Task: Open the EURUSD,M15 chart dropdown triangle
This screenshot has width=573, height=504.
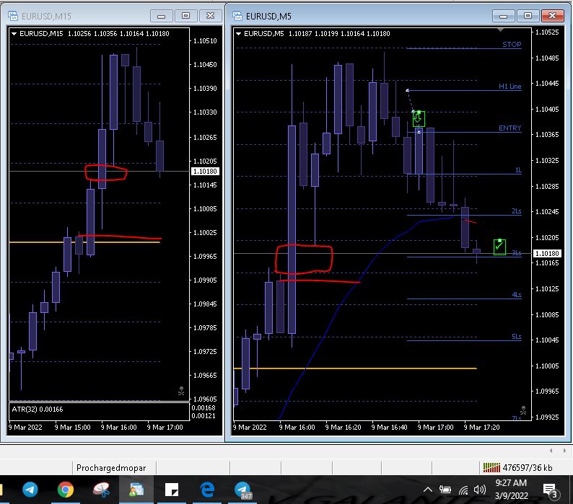Action: coord(14,34)
